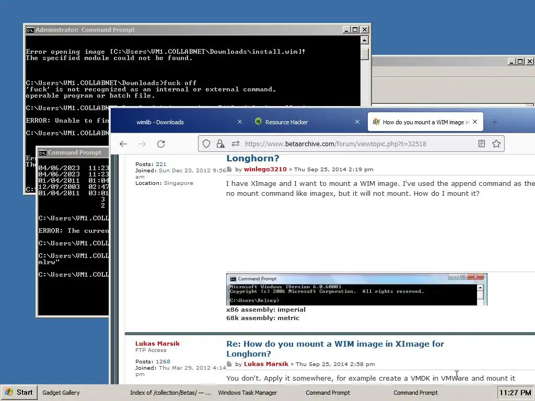Reload the betaarchive page

click(x=161, y=144)
